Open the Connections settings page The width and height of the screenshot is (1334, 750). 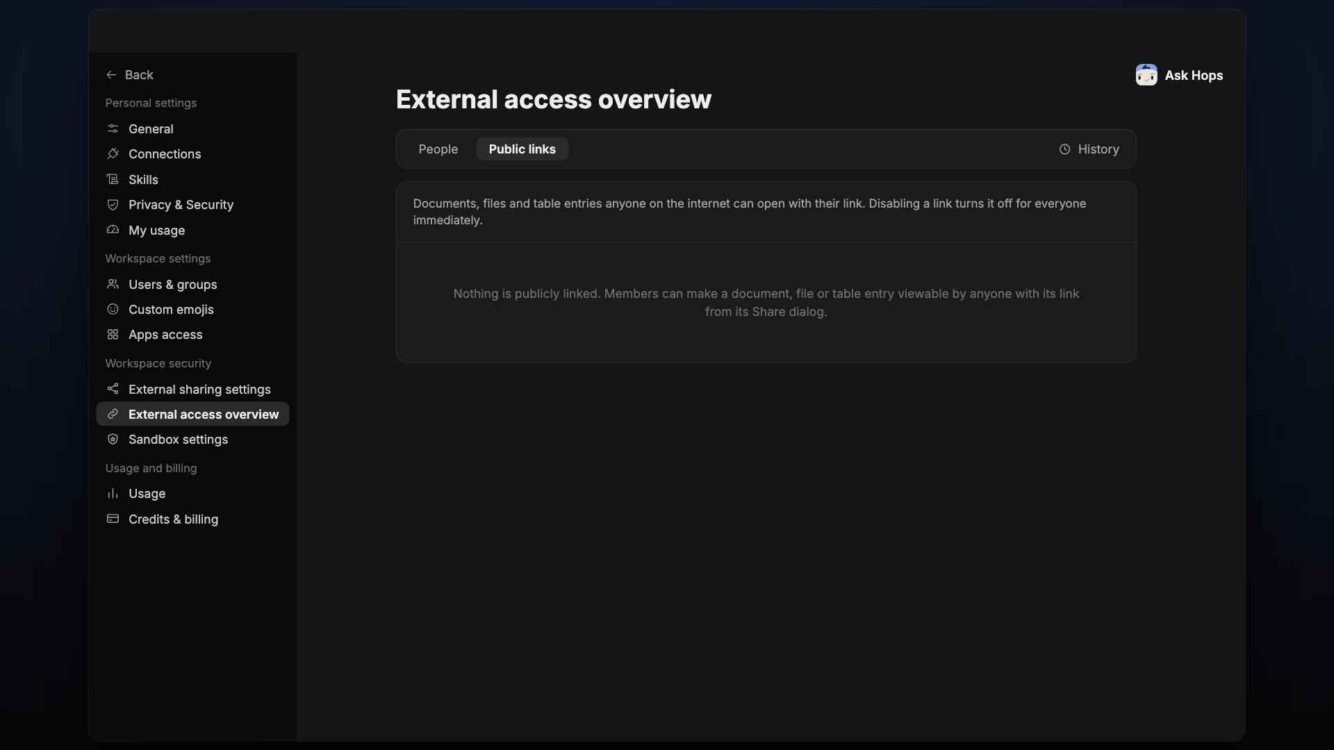(x=192, y=153)
